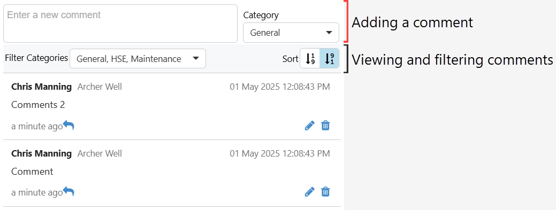The height and width of the screenshot is (210, 556).
Task: Open the Category dropdown showing General
Action: pyautogui.click(x=291, y=33)
